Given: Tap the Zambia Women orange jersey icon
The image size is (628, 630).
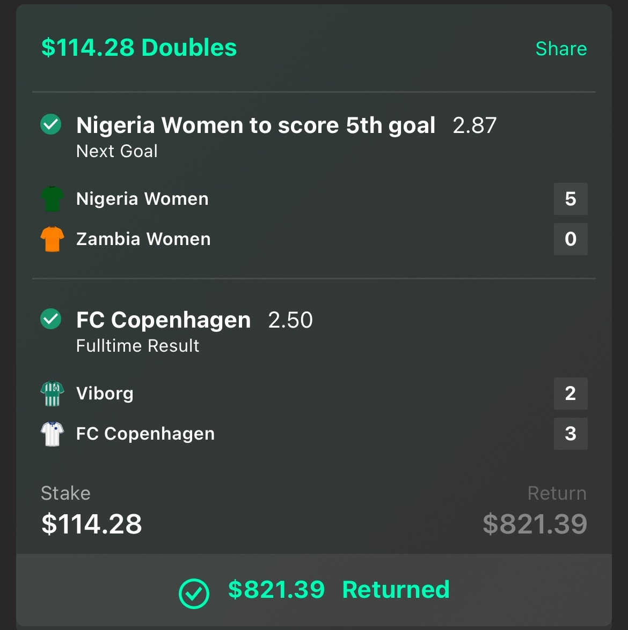Looking at the screenshot, I should coord(52,239).
